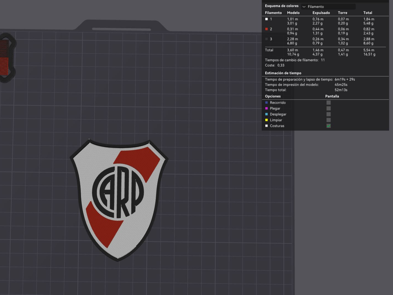The height and width of the screenshot is (295, 393).
Task: Click the white Costuras color square
Action: (266, 126)
